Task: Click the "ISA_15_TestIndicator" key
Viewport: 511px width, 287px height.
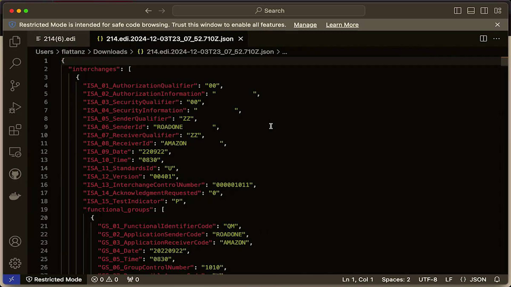Action: tap(124, 201)
